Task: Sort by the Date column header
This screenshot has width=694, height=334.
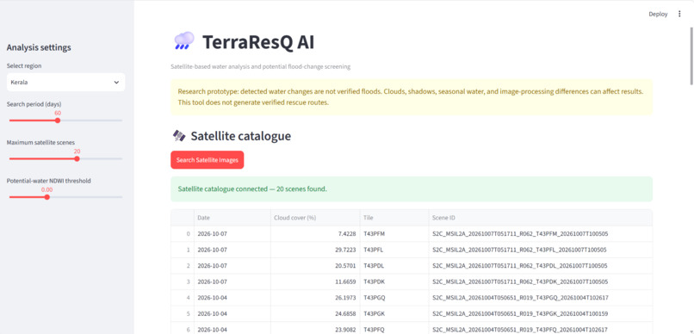Action: click(232, 218)
